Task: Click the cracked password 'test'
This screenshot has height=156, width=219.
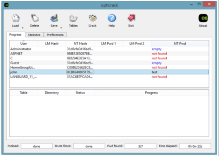Action: tap(154, 72)
